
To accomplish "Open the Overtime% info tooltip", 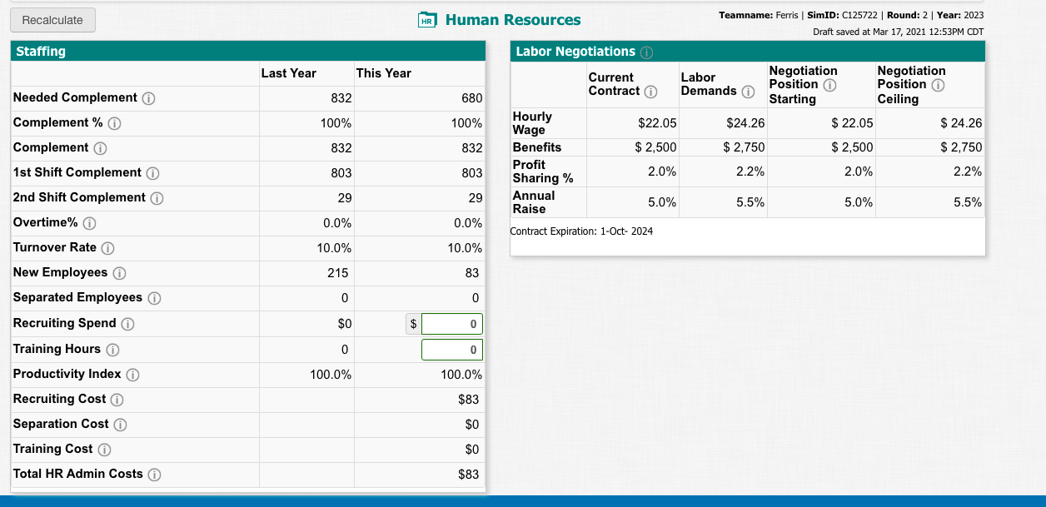I will 90,221.
